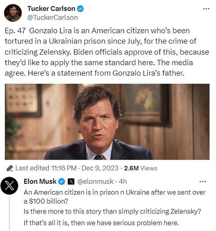Open Elon Musk's X logo avatar

coord(9,186)
